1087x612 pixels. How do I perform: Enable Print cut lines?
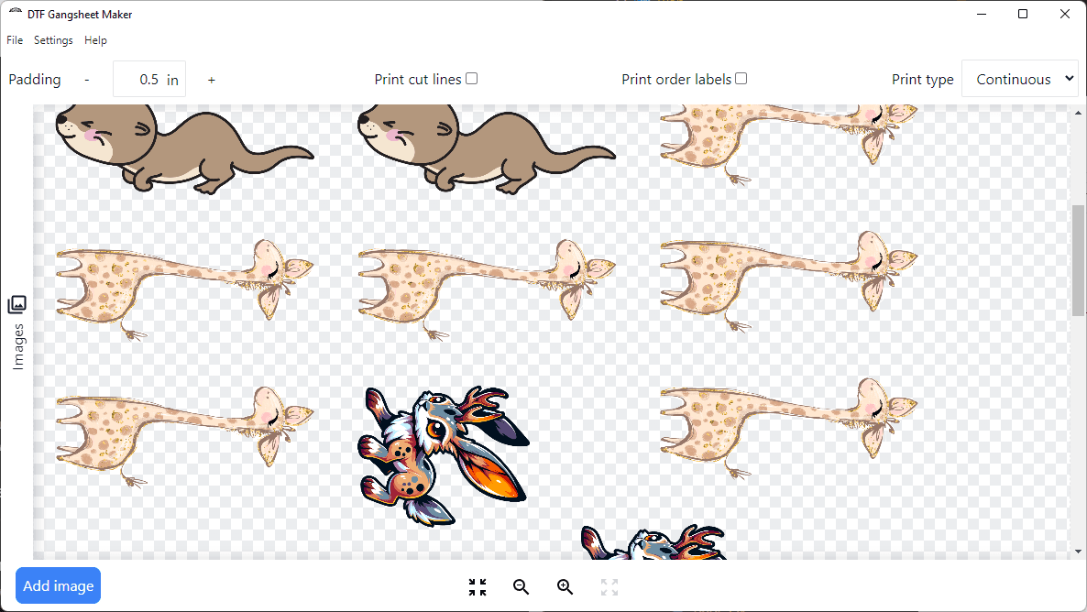click(x=471, y=78)
